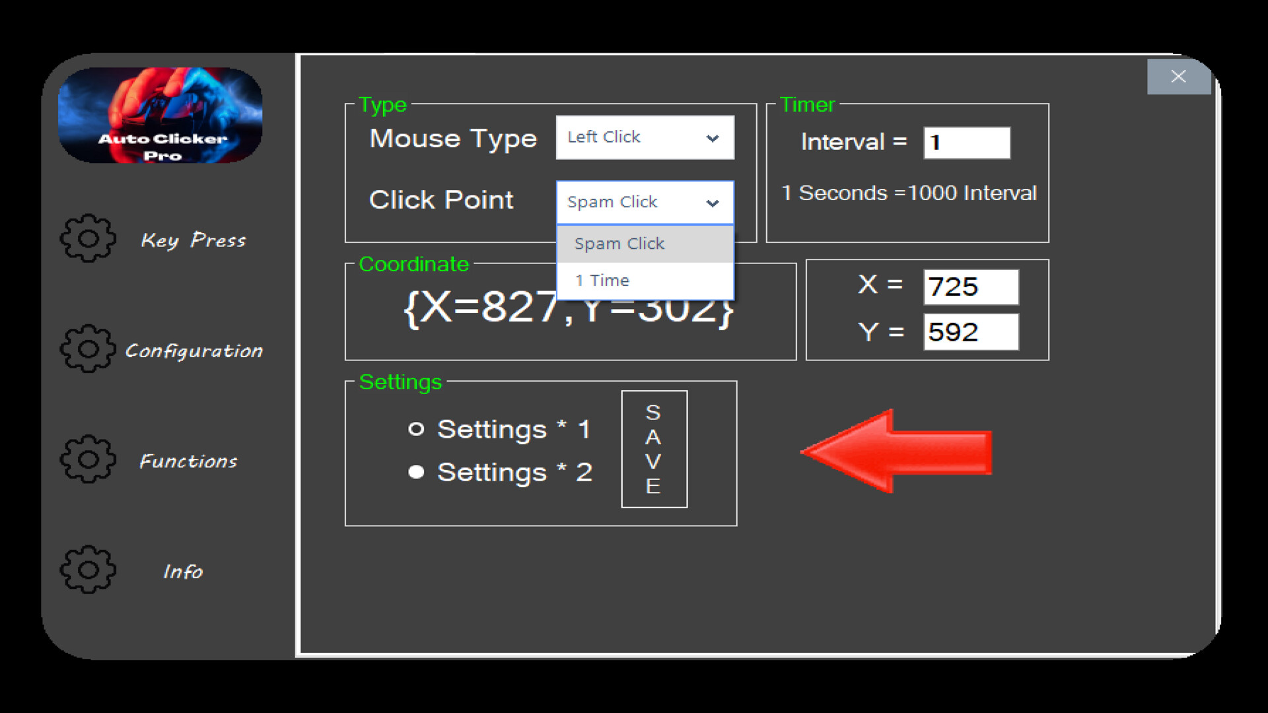Click the X coordinate input box
This screenshot has height=713, width=1268.
(971, 287)
